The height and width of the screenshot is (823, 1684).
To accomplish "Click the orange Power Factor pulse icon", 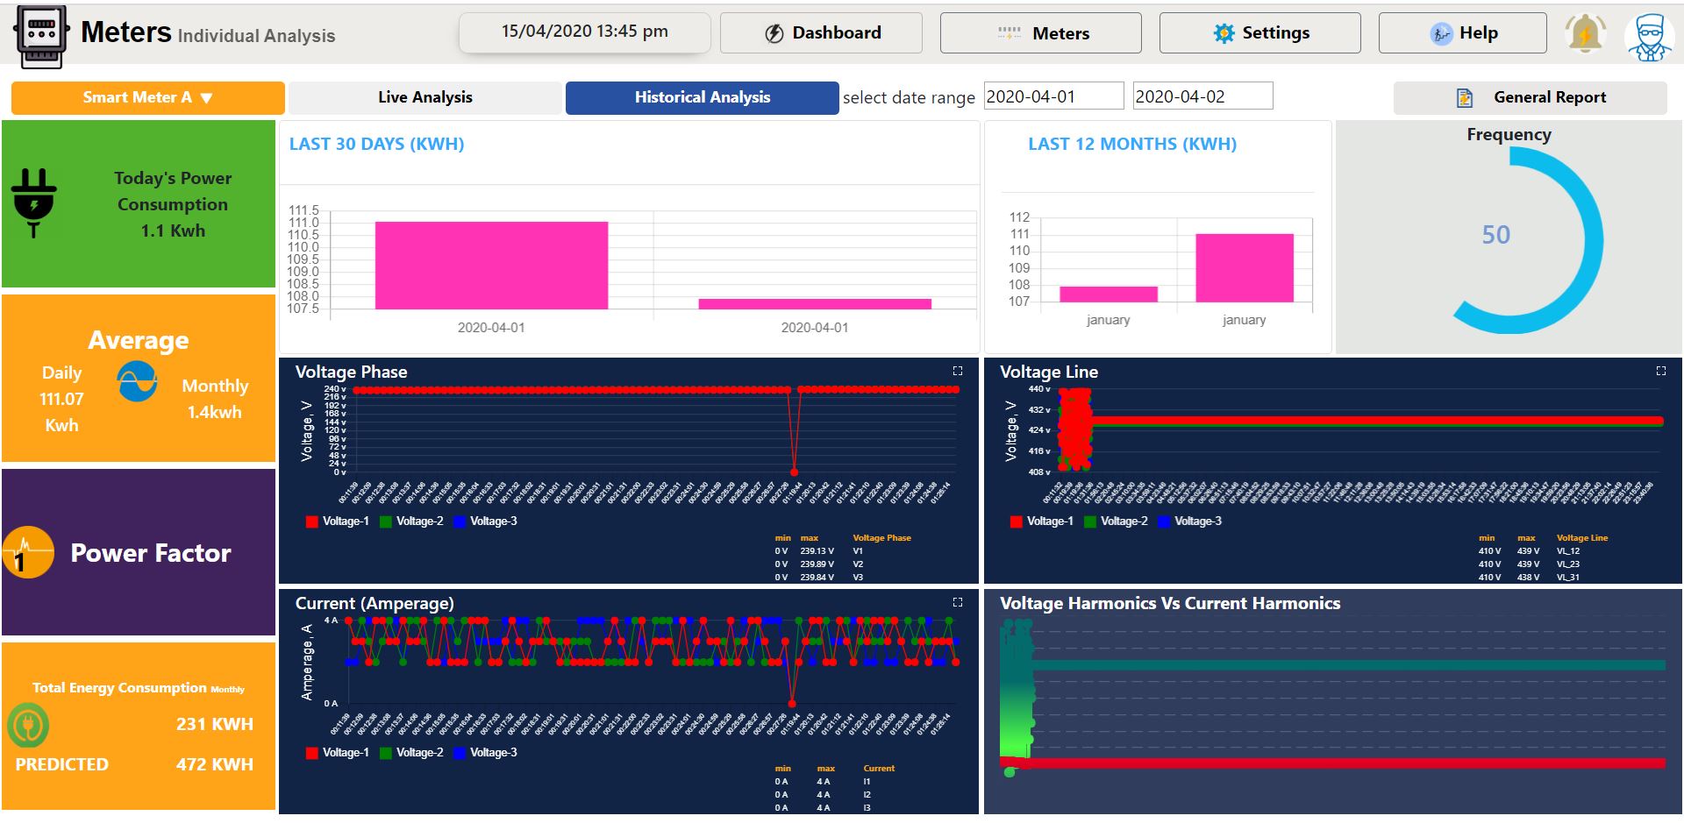I will [28, 552].
